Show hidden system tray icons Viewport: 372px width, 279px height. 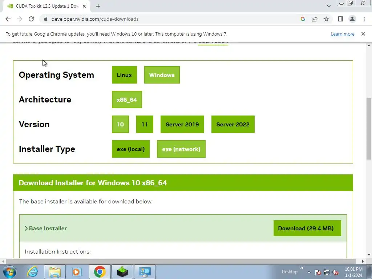click(309, 272)
